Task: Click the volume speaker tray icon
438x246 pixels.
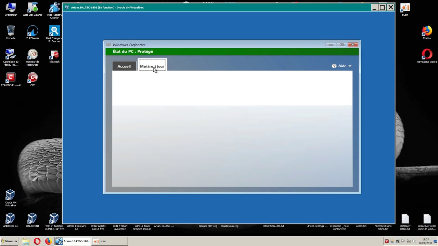Action: click(414, 241)
